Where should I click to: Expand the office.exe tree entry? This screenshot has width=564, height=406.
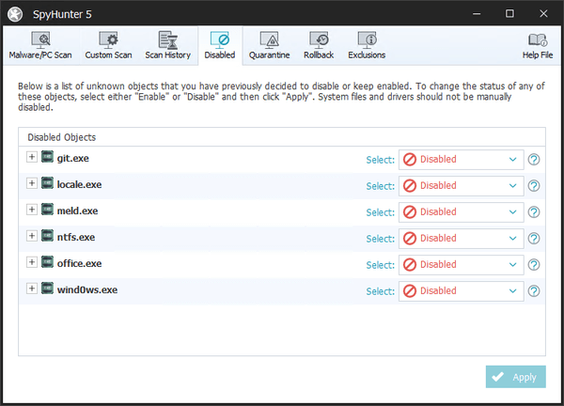click(x=32, y=262)
